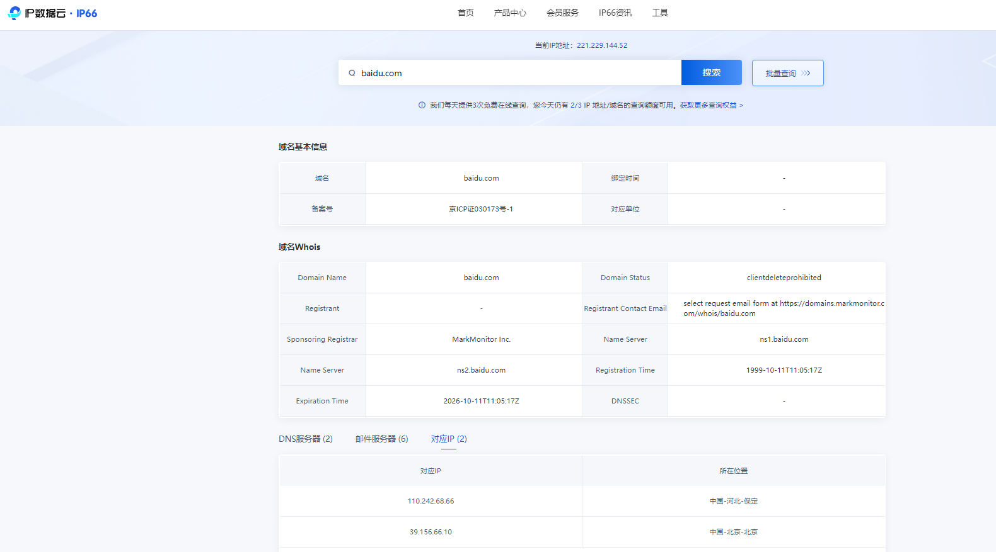
Task: Click the 域名 label cell
Action: click(x=322, y=178)
